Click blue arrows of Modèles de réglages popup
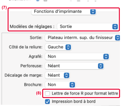 [115, 27]
